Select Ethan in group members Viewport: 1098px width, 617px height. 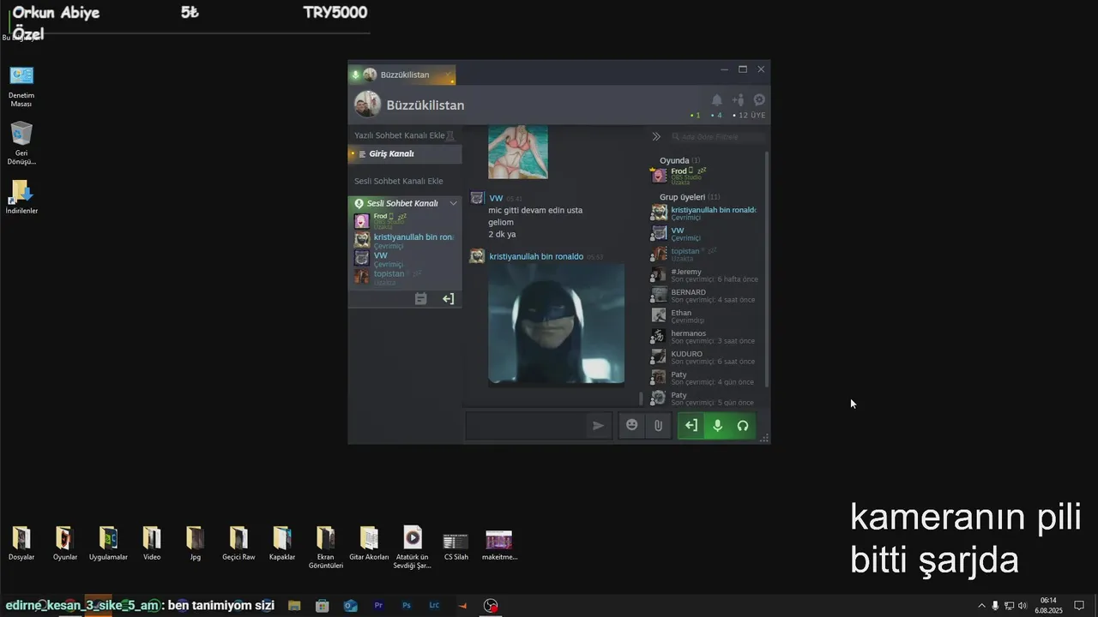[x=708, y=315]
